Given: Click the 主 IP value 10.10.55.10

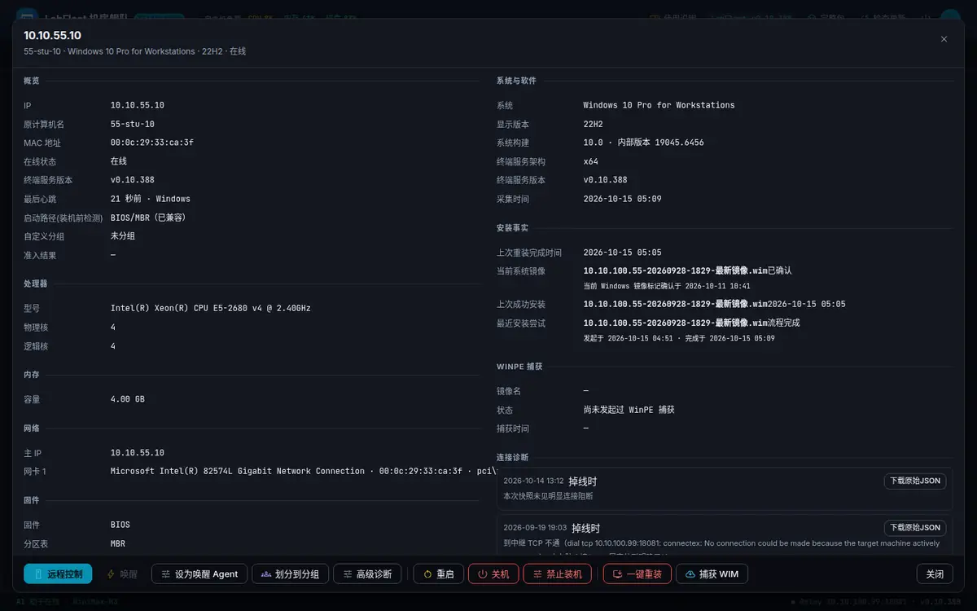Looking at the screenshot, I should point(138,452).
